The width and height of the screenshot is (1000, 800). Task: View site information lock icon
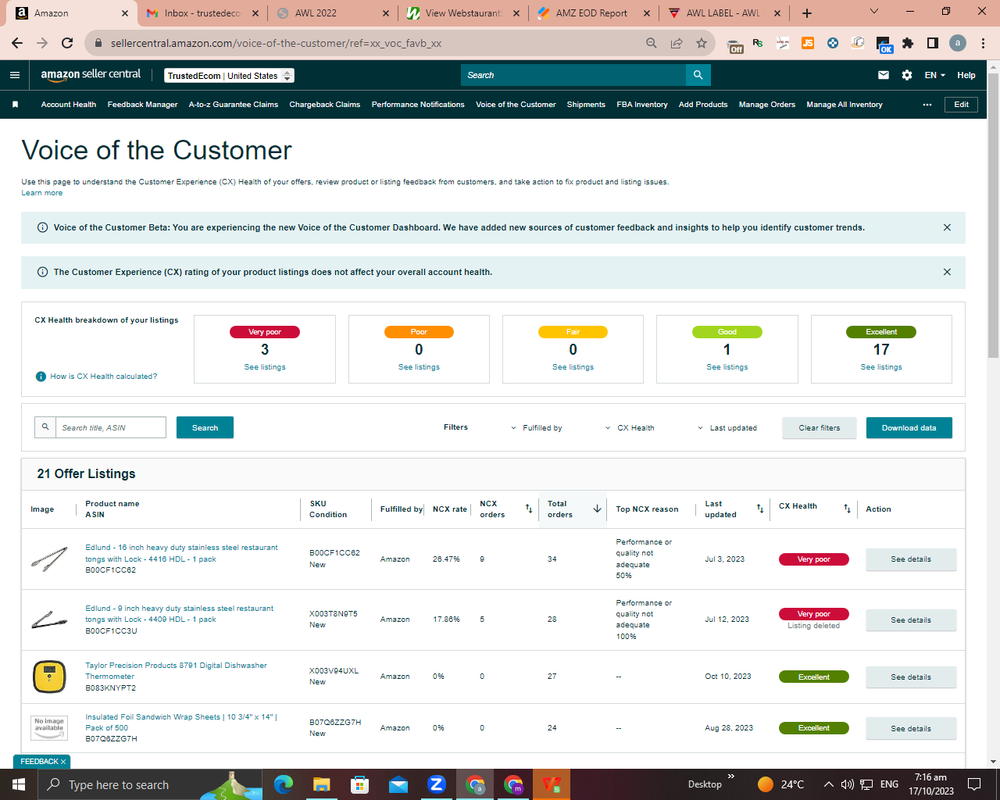coord(98,43)
